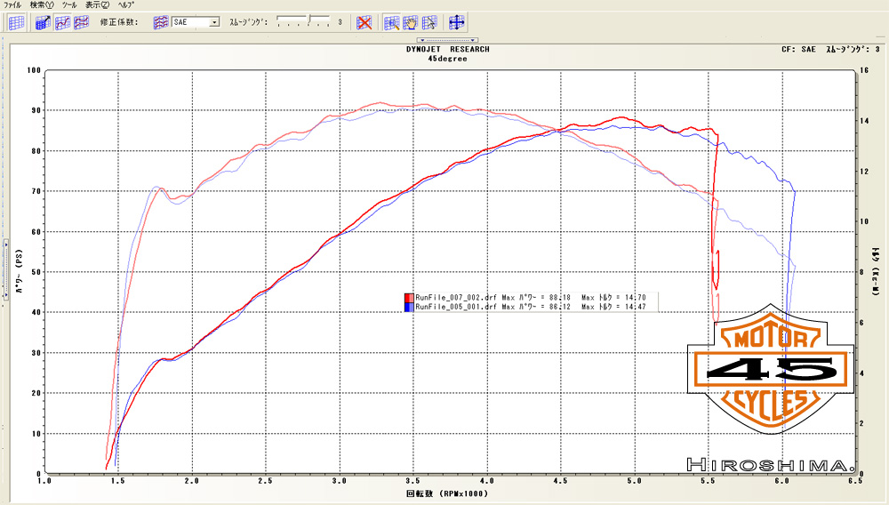Open the 表示 menu
The height and width of the screenshot is (505, 889).
[x=96, y=4]
